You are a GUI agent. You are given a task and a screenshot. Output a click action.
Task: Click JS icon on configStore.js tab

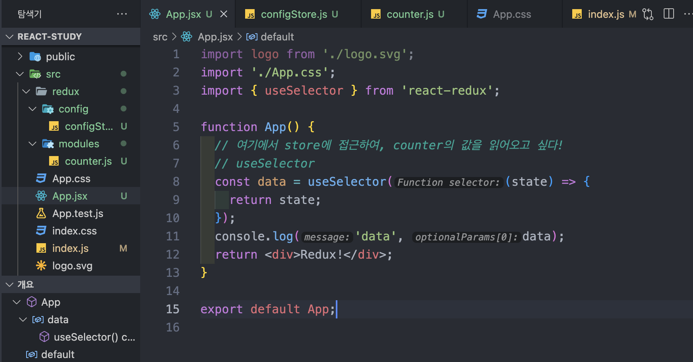point(250,15)
